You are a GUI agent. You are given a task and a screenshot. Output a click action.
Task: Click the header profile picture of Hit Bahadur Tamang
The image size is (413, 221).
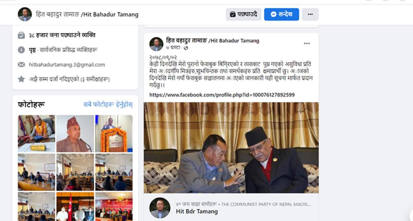[25, 14]
